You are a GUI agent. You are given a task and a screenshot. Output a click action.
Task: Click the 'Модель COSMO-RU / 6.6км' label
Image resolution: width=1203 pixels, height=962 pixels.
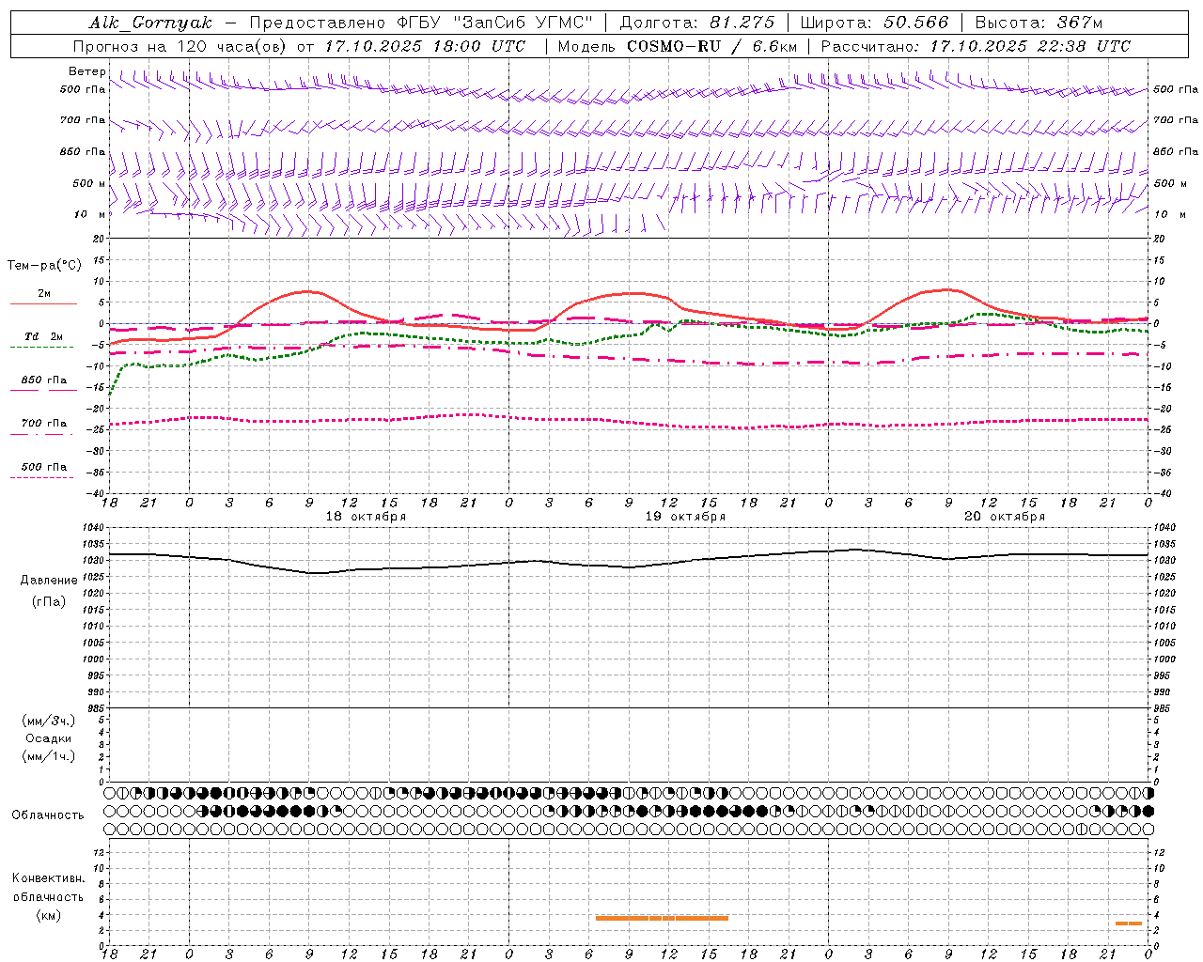click(678, 46)
